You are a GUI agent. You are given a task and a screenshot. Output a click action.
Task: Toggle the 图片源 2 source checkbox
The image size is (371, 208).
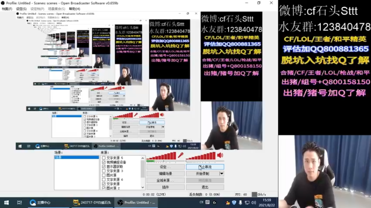pos(103,188)
